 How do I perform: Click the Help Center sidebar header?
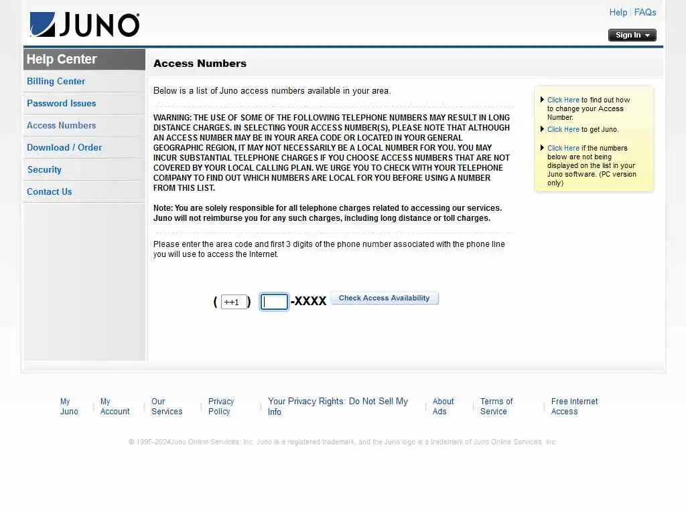[84, 60]
